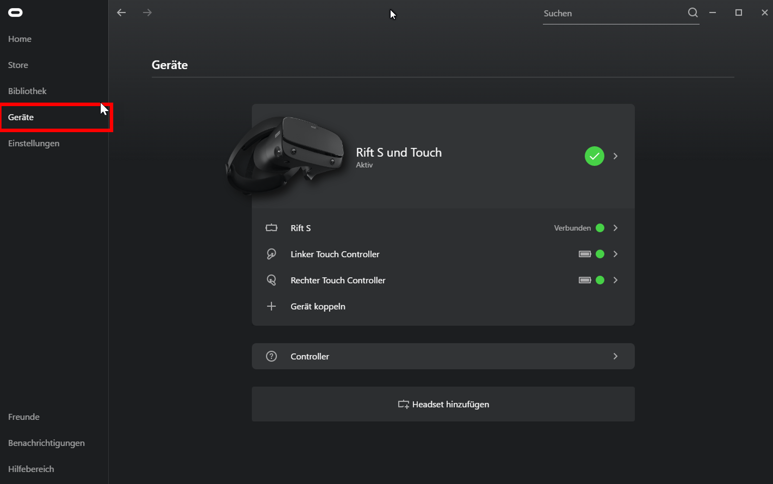
Task: Click the Headset hinzufügen button
Action: [443, 404]
